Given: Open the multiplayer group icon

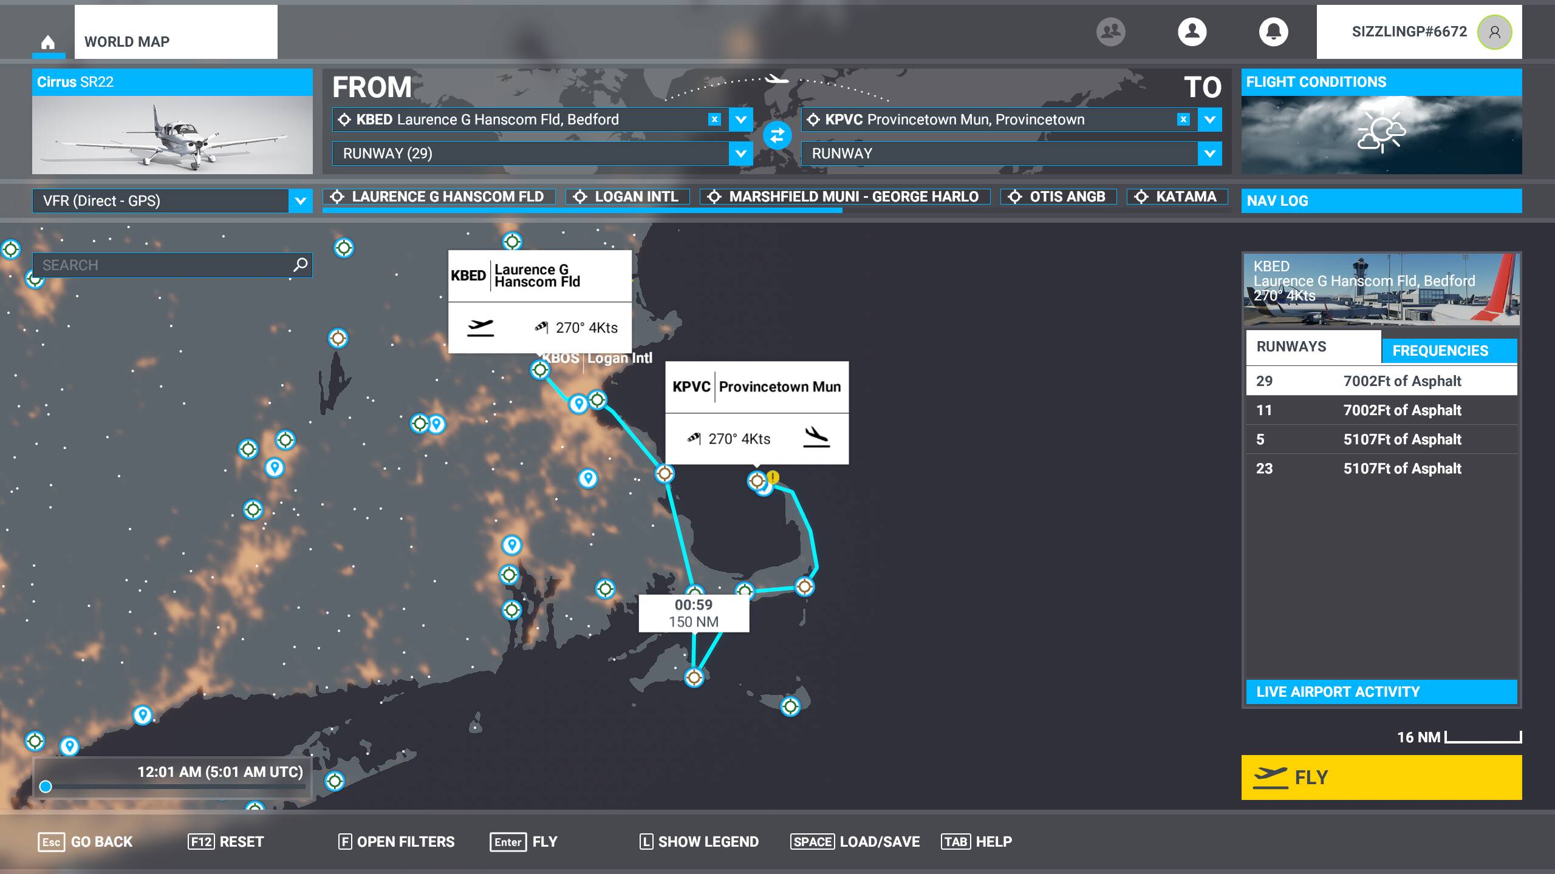Looking at the screenshot, I should coord(1110,32).
